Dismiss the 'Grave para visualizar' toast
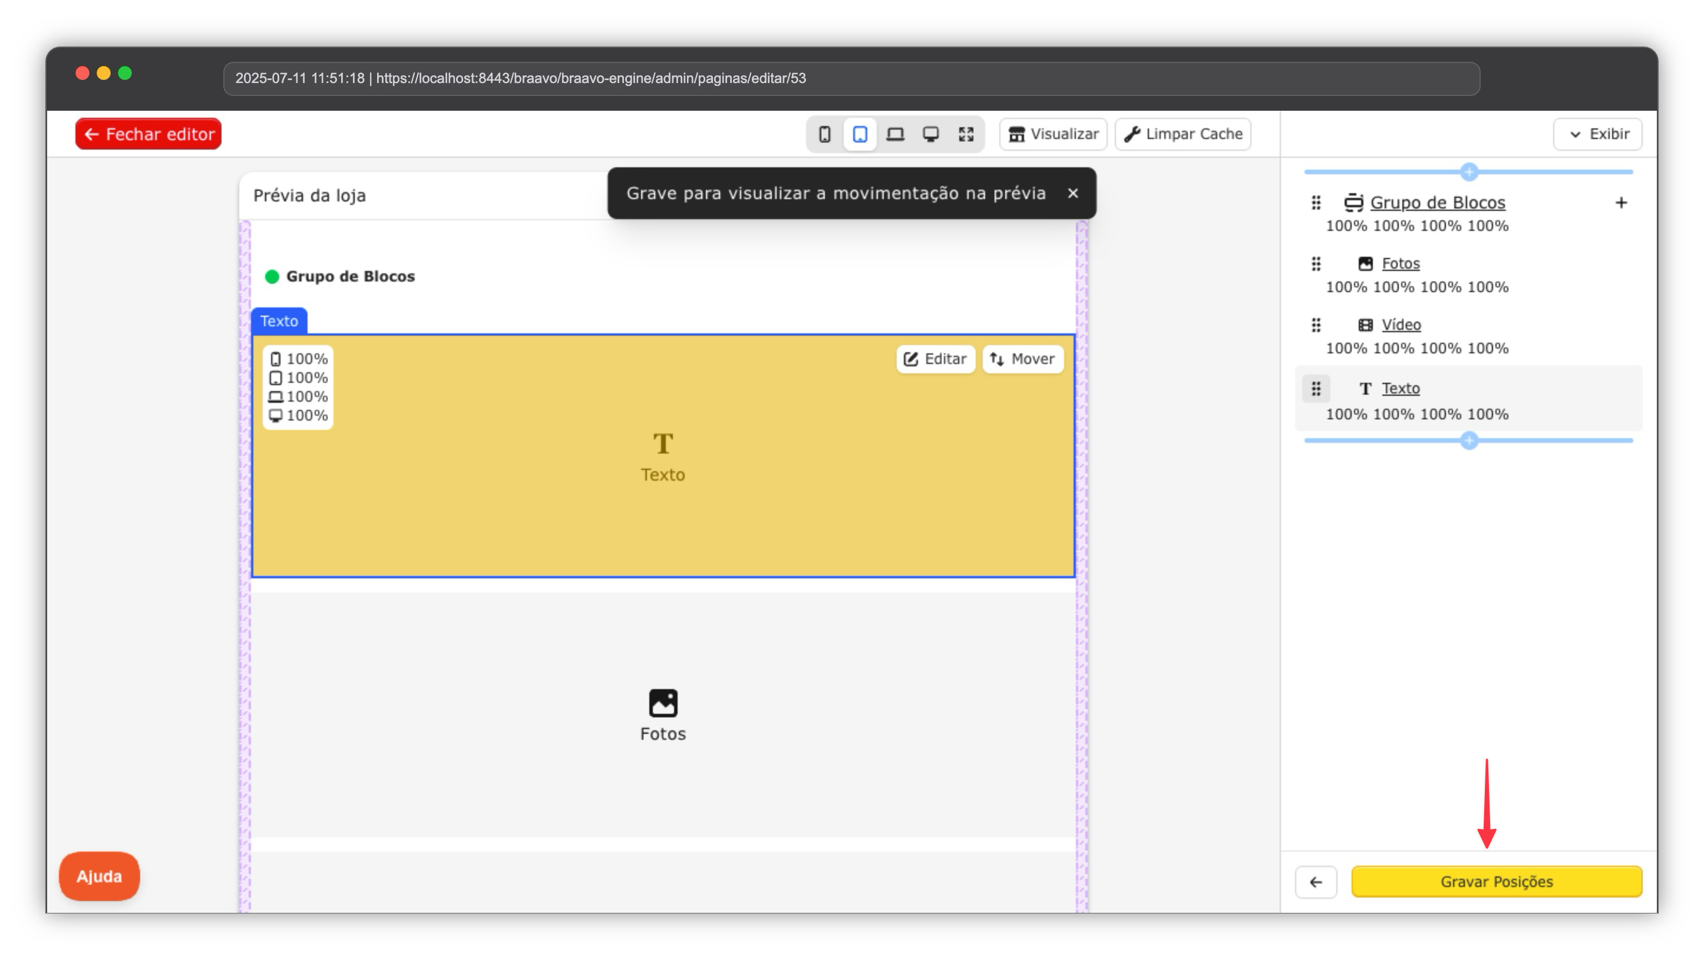The width and height of the screenshot is (1704, 960). pos(1073,193)
